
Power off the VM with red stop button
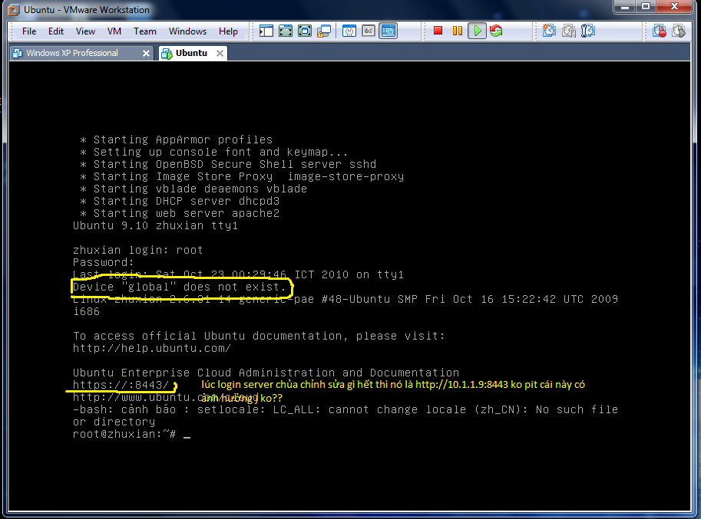(438, 31)
